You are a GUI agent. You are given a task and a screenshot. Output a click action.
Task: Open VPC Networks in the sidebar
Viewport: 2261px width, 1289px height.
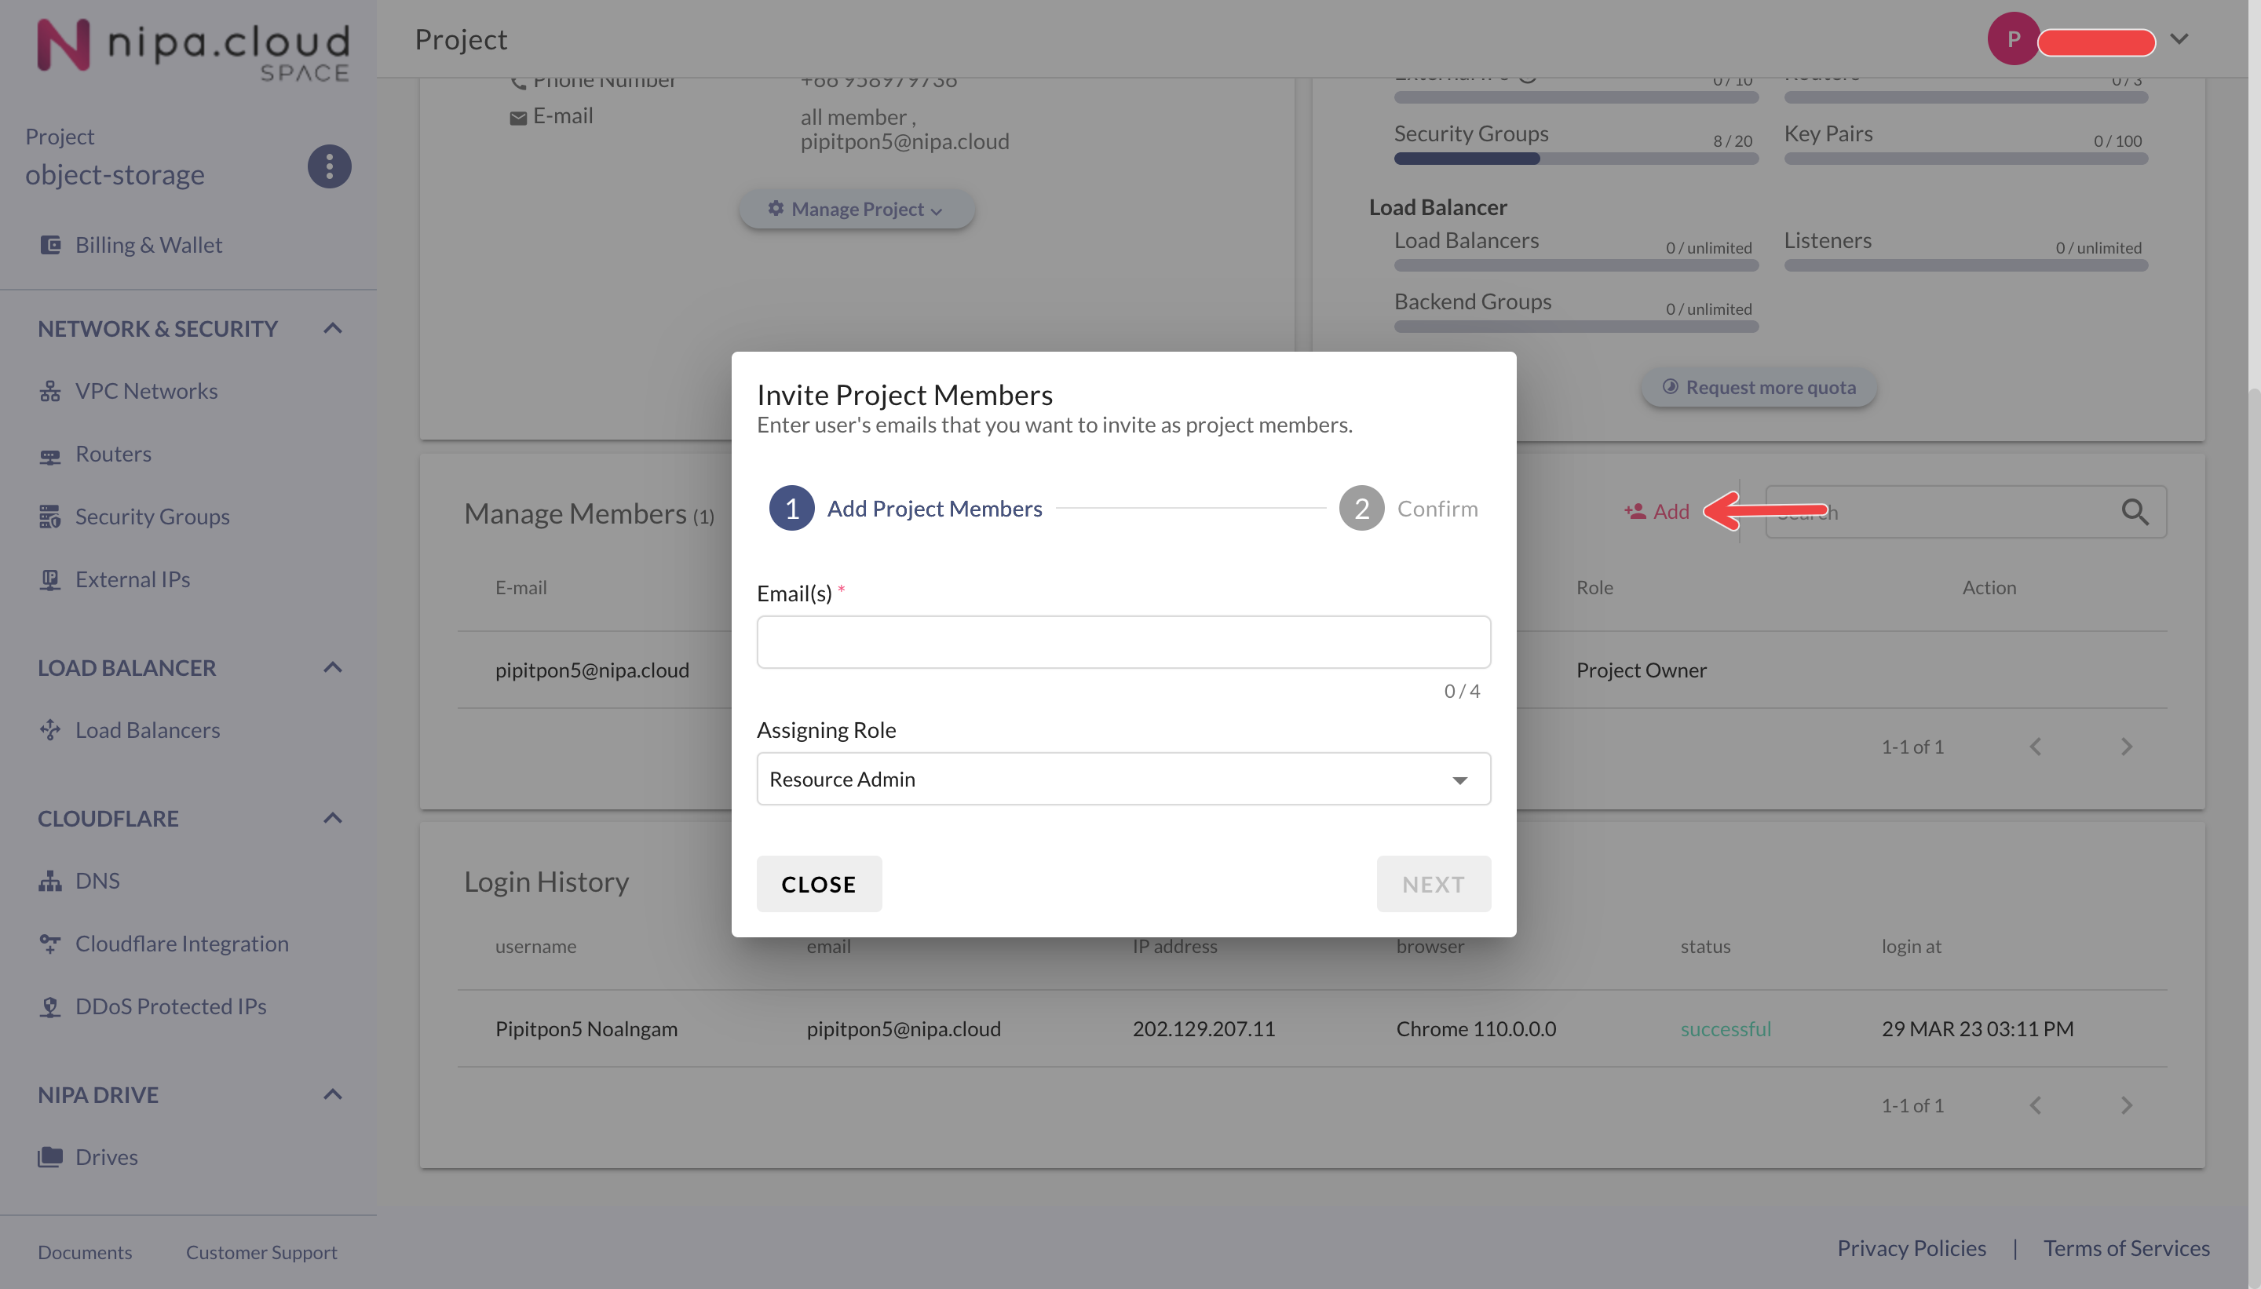[x=146, y=390]
